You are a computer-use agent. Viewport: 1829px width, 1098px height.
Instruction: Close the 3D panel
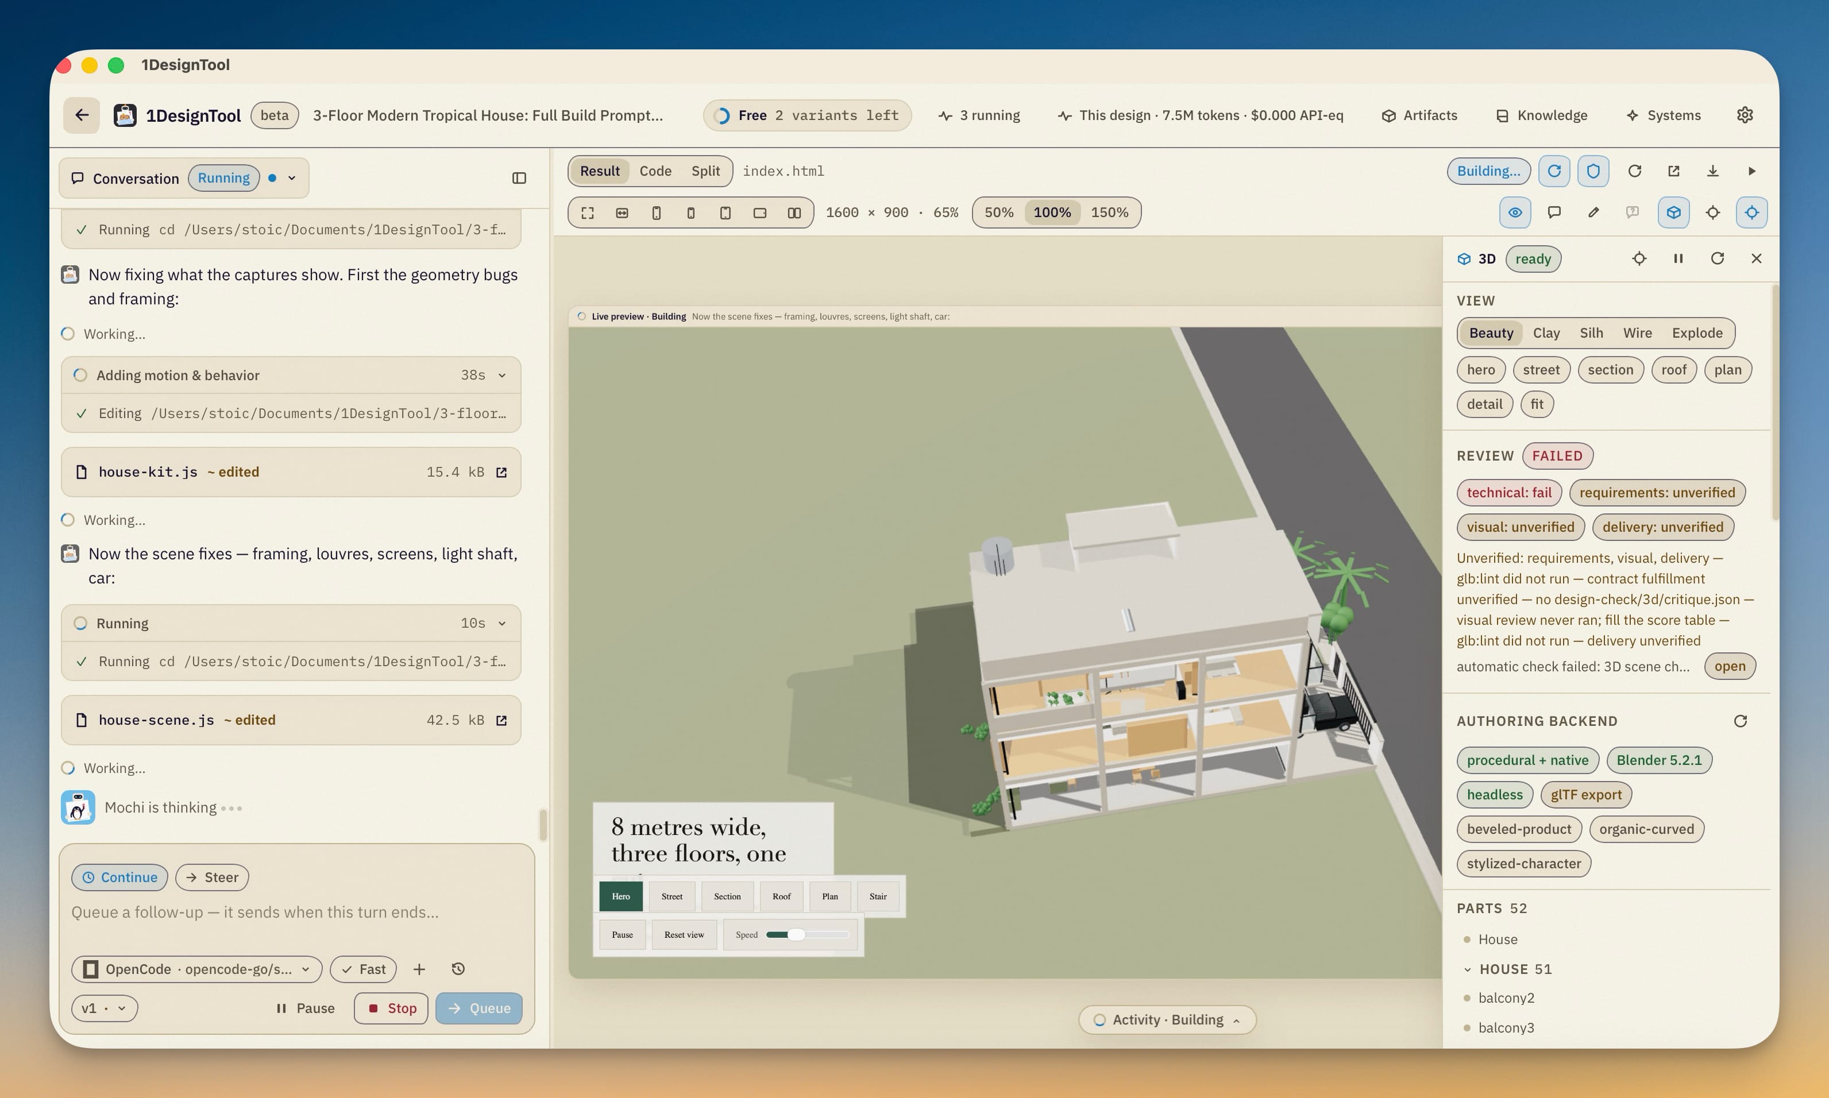tap(1757, 258)
